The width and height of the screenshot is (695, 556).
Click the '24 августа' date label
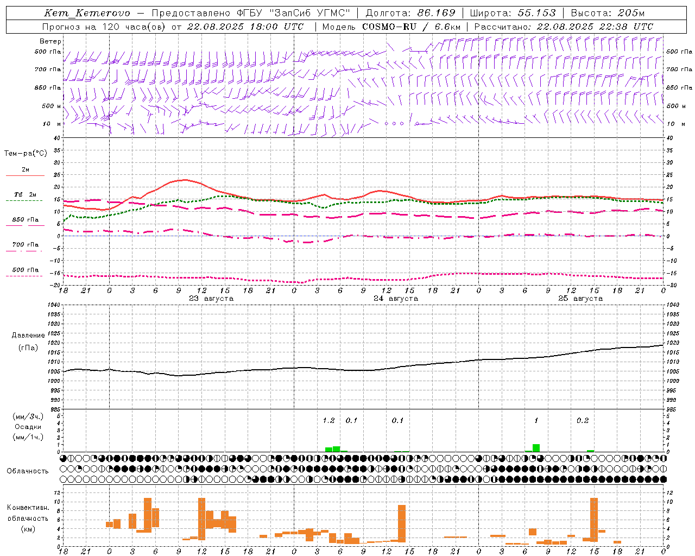[x=396, y=299]
